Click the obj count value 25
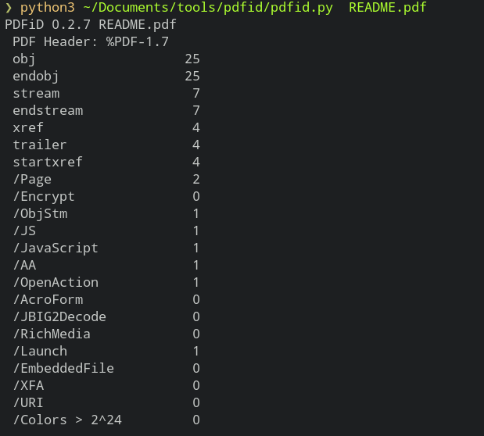Image resolution: width=484 pixels, height=436 pixels. 192,59
